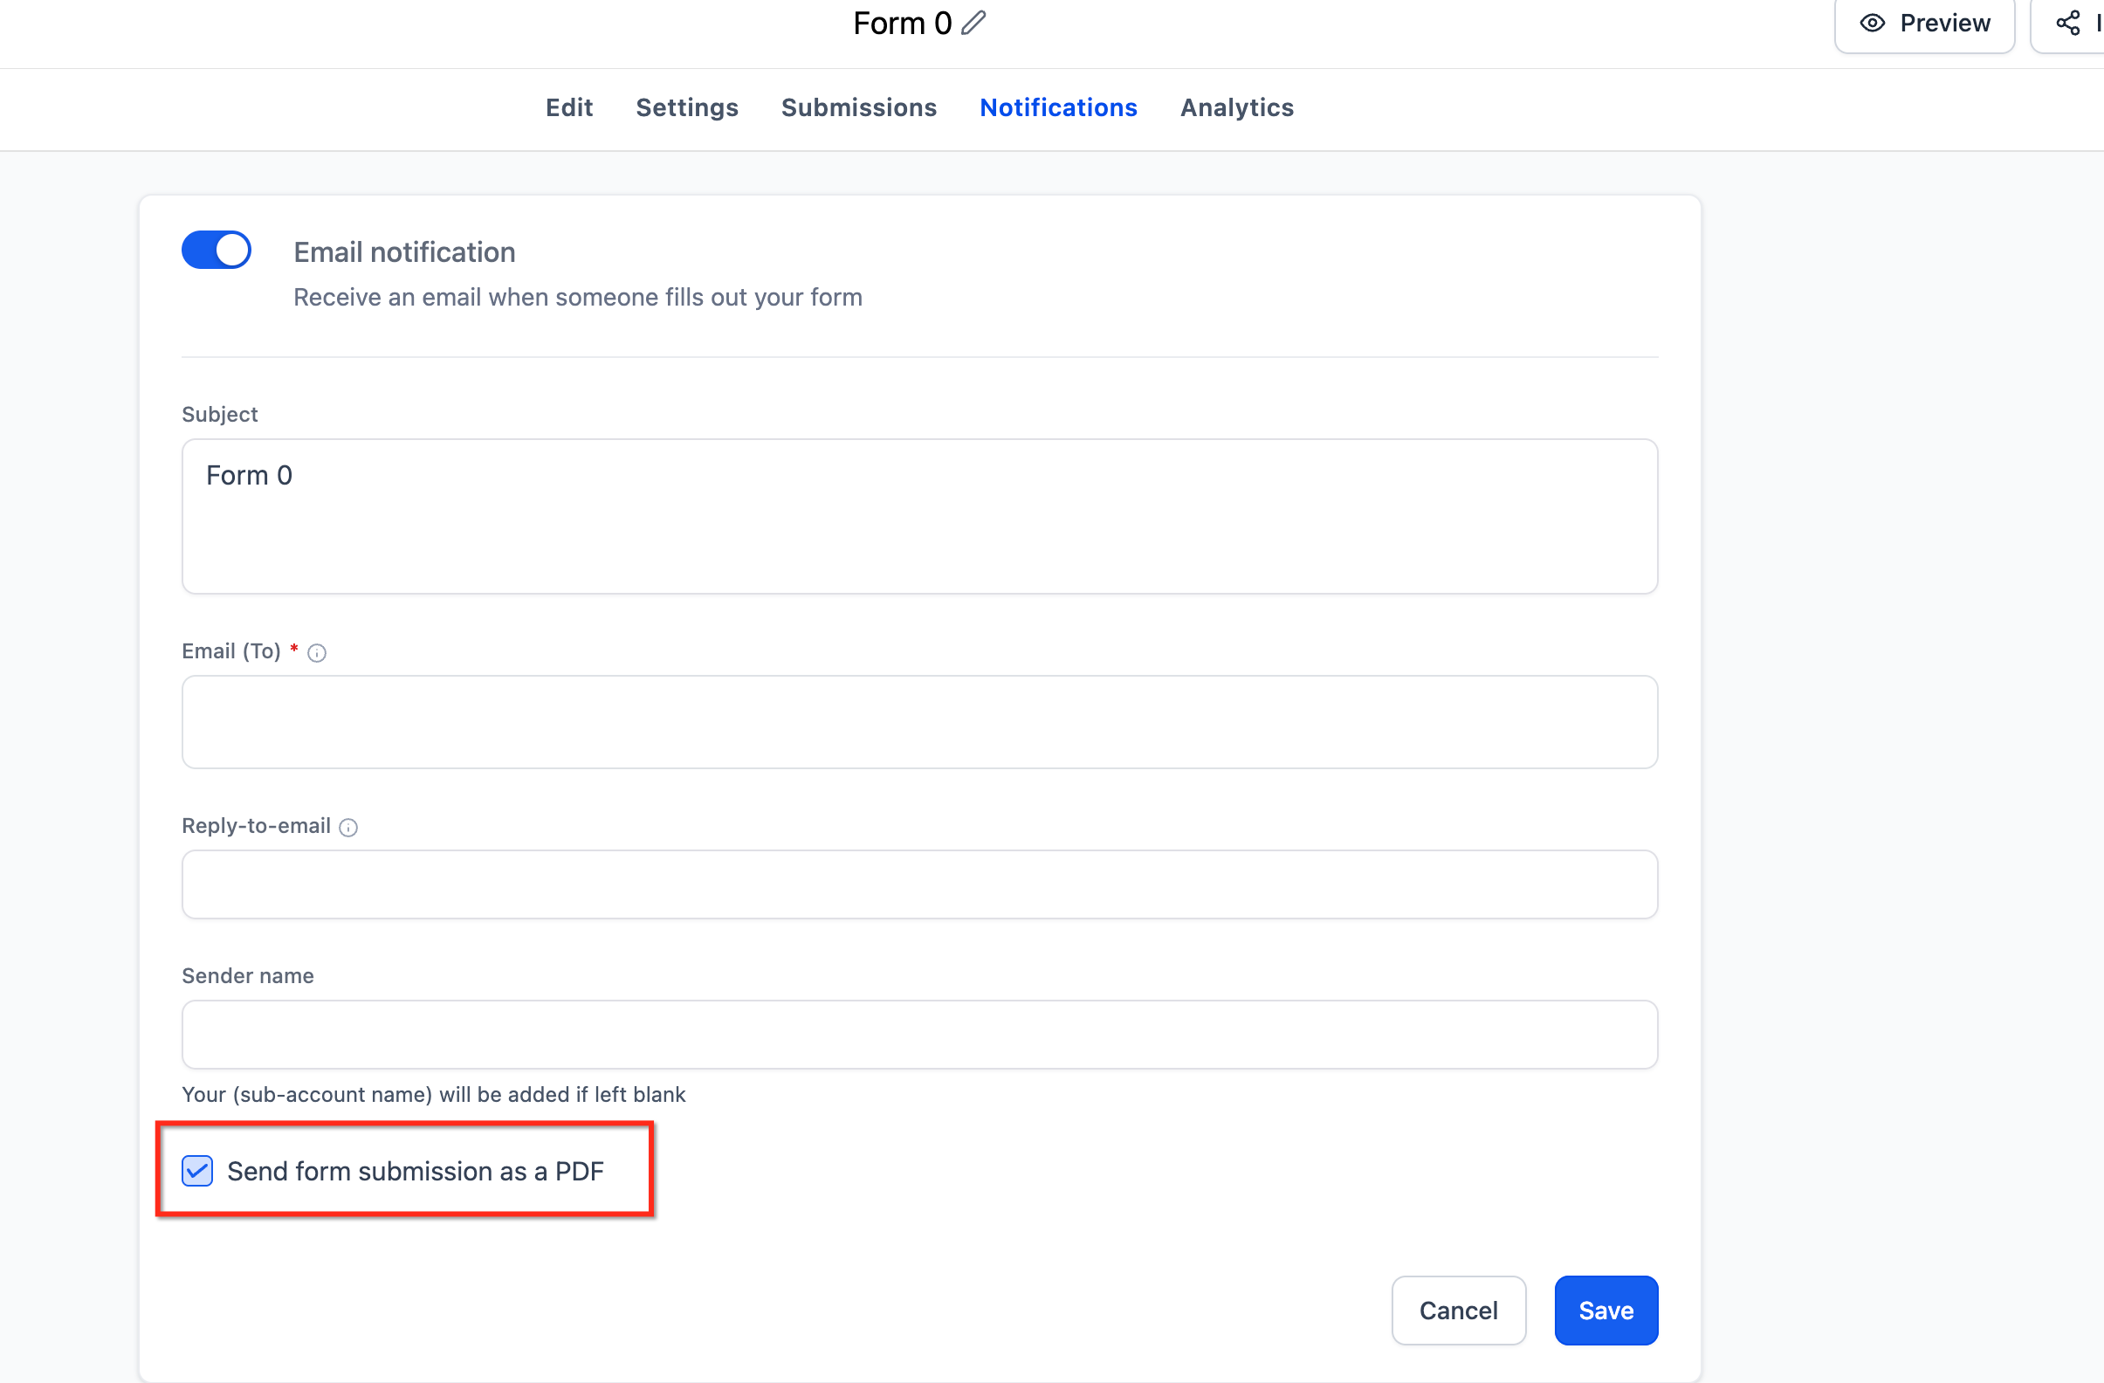Screen dimensions: 2104x1383
Task: Click the Sender name input field
Action: coord(919,1035)
